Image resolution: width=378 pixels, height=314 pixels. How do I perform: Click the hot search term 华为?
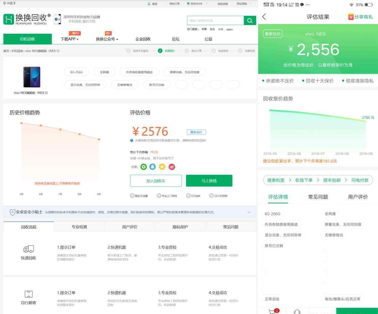(x=212, y=29)
